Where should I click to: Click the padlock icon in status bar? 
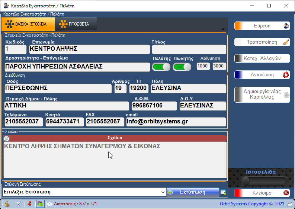click(x=7, y=204)
